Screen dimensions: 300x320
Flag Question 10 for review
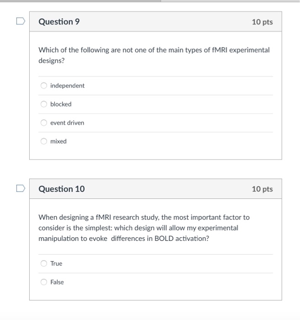(x=21, y=188)
